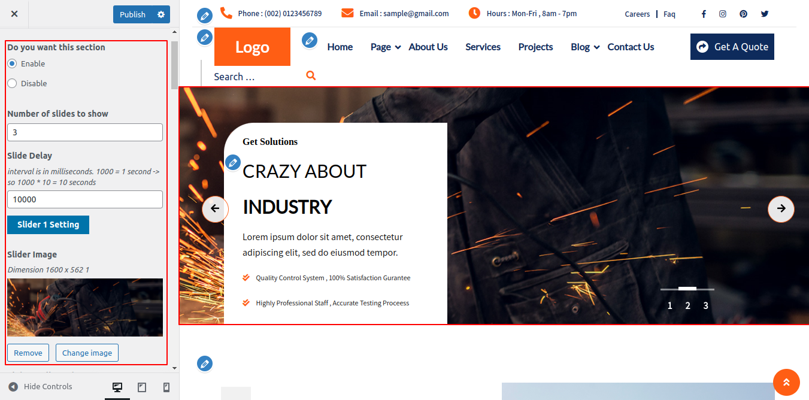Switch to mobile preview mode

tap(166, 387)
